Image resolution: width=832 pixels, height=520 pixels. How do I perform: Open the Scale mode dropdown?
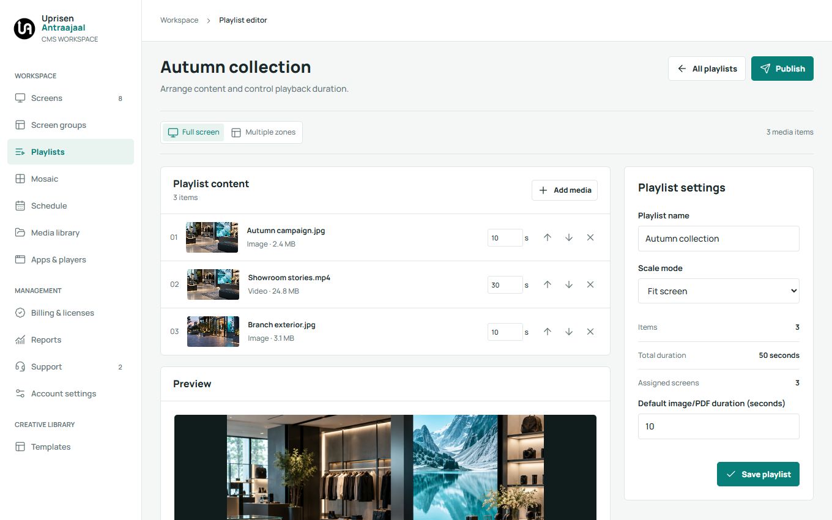point(718,291)
